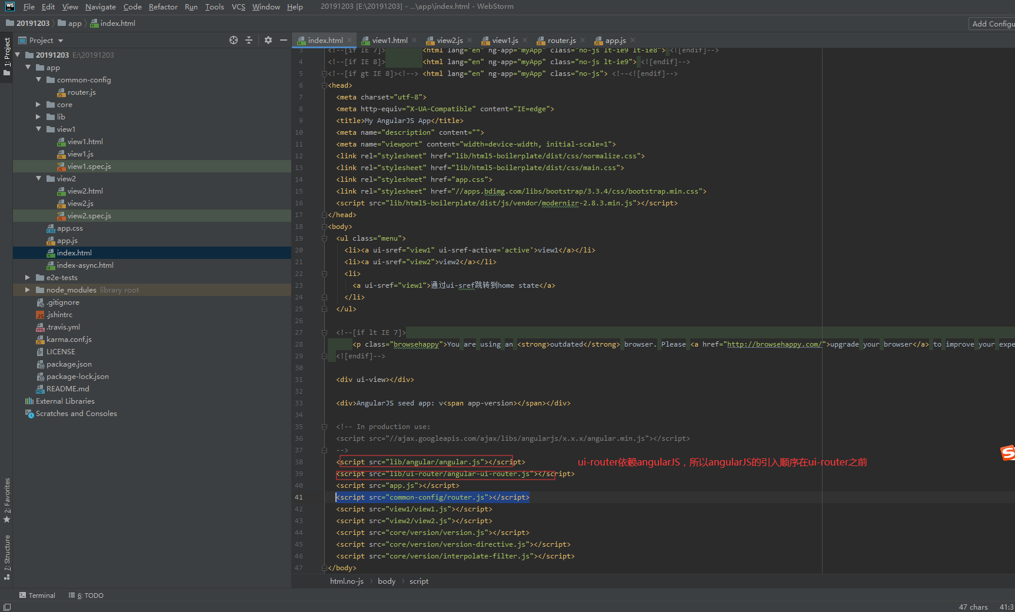
Task: Select index-async.html in the project tree
Action: [x=85, y=265]
